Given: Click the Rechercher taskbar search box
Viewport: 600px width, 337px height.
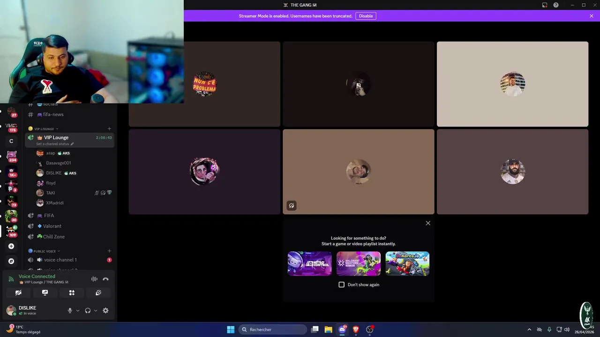Looking at the screenshot, I should click(x=273, y=330).
